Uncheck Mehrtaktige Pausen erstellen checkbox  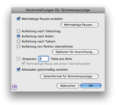(18, 19)
